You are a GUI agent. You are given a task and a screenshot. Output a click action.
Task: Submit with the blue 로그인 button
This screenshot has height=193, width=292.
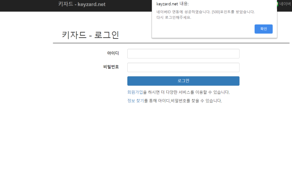coord(184,81)
